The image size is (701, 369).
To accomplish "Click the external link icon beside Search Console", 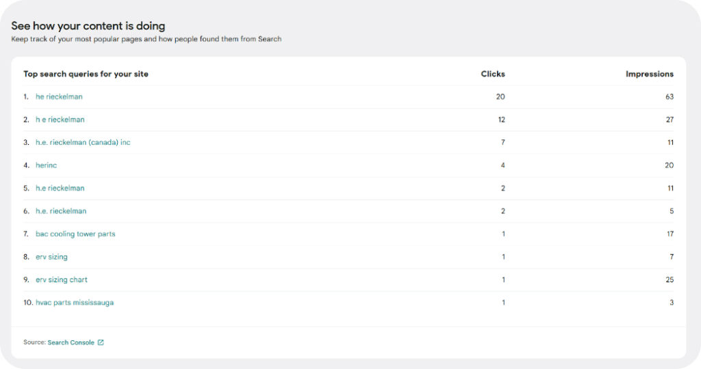I will pos(101,342).
